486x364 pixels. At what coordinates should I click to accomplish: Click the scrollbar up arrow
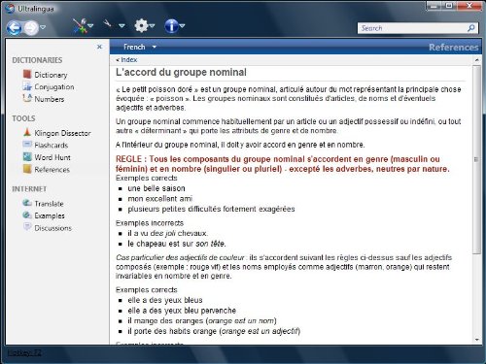point(476,60)
